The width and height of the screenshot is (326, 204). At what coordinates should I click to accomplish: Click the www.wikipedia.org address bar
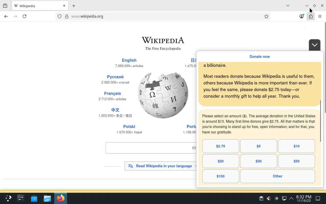[x=163, y=16]
